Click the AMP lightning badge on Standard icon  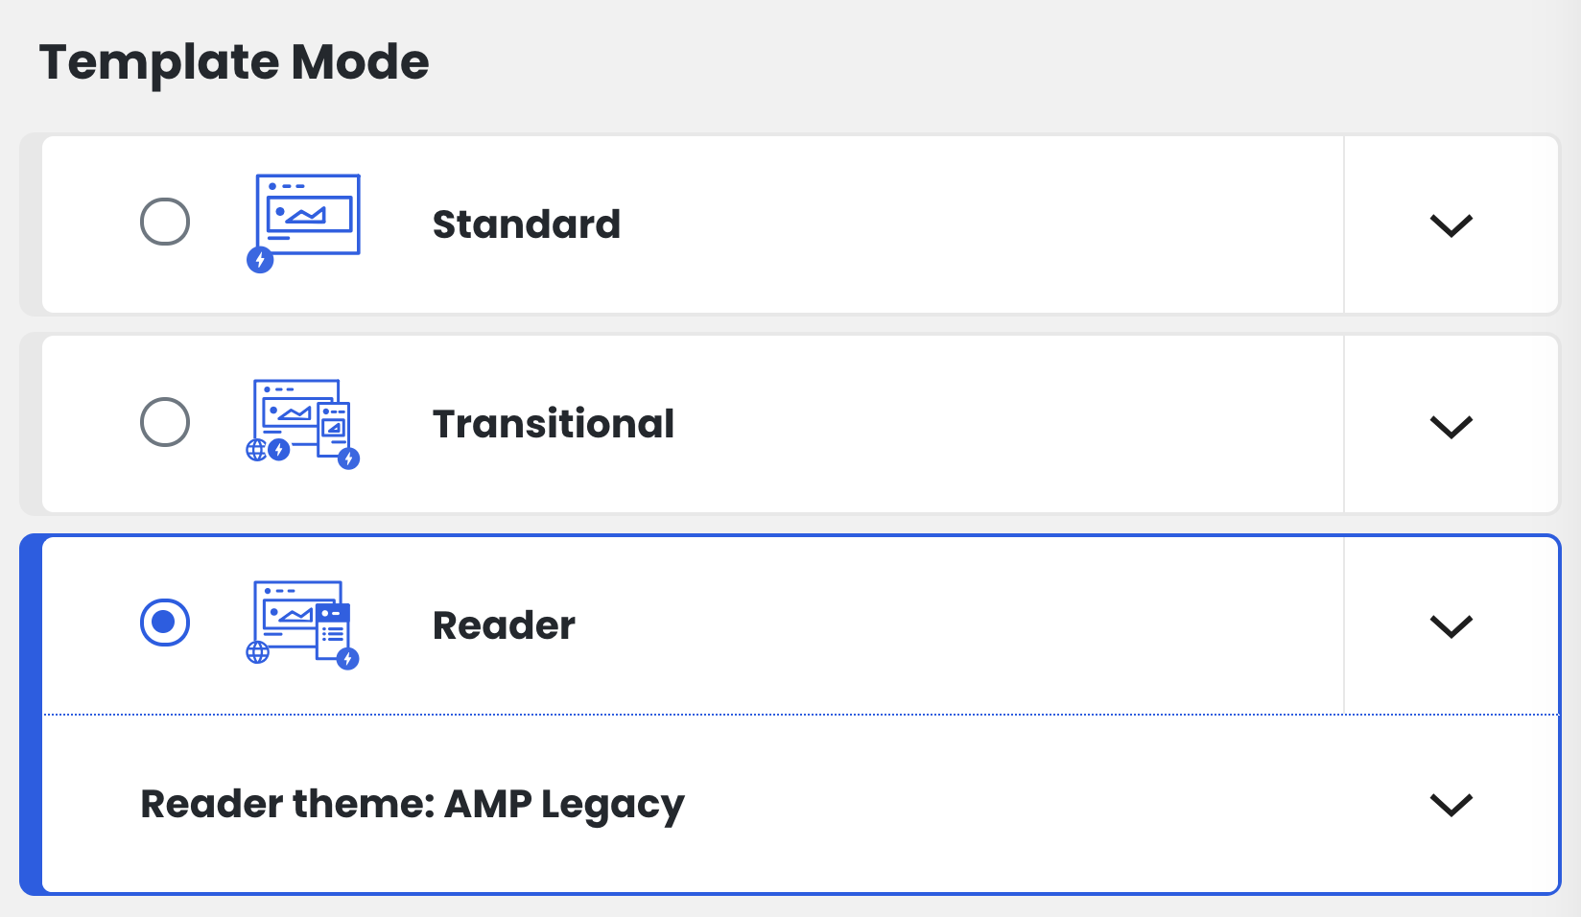tap(260, 260)
